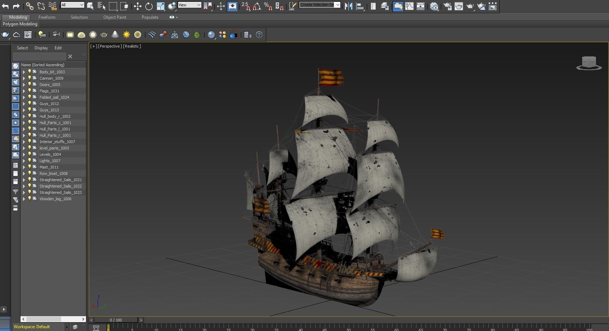Click the Redo arrow icon
The image size is (609, 331).
click(16, 6)
